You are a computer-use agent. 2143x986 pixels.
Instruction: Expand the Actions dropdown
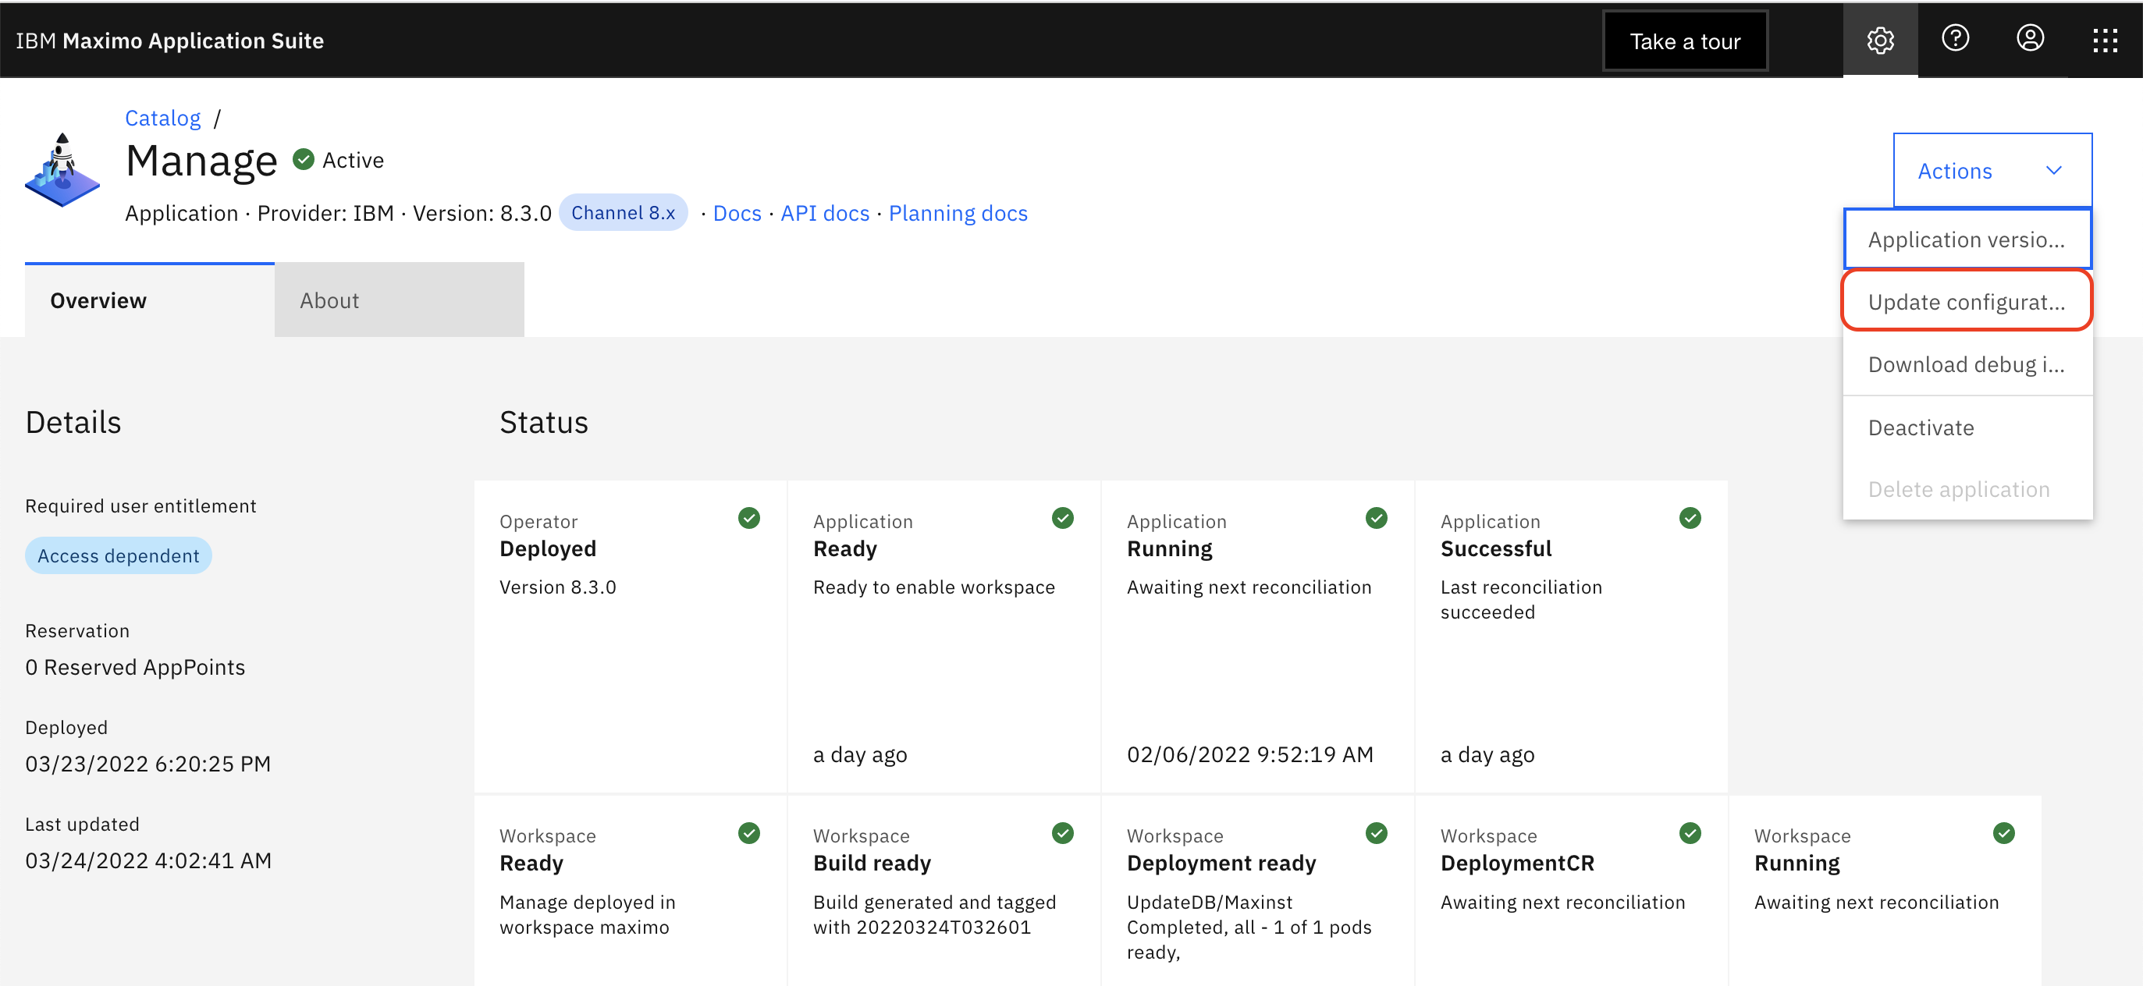coord(1991,172)
